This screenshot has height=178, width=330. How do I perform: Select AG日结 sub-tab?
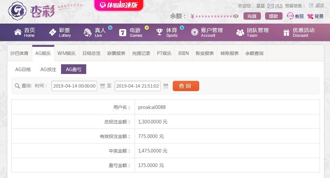(x=23, y=69)
